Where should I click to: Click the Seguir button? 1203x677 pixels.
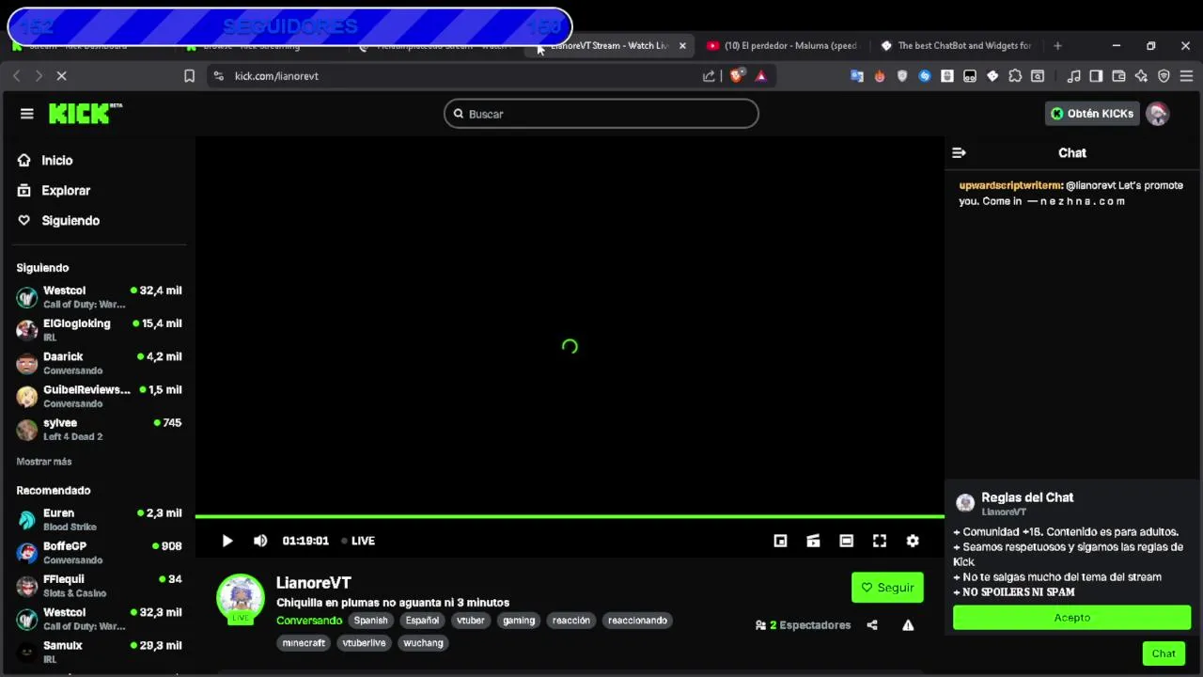click(x=887, y=588)
